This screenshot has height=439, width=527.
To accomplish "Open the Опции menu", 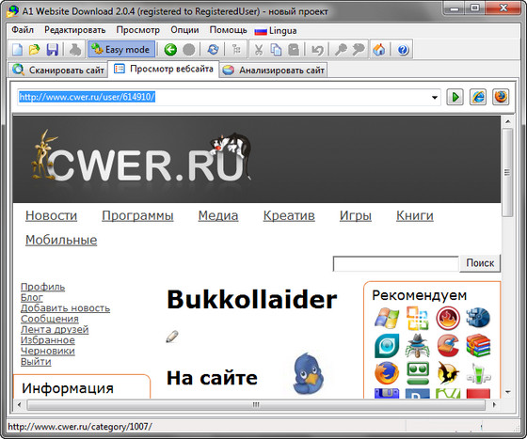I will pyautogui.click(x=184, y=30).
